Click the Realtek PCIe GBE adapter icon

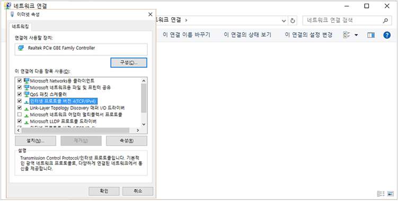[21, 48]
